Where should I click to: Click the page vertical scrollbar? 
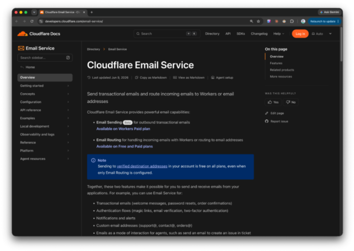(x=341, y=44)
